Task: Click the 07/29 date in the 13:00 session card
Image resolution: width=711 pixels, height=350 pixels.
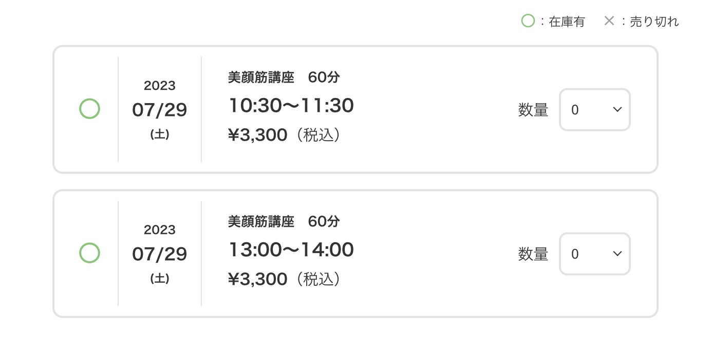Action: (160, 254)
